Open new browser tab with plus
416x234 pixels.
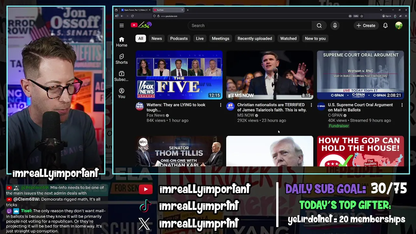(x=188, y=10)
